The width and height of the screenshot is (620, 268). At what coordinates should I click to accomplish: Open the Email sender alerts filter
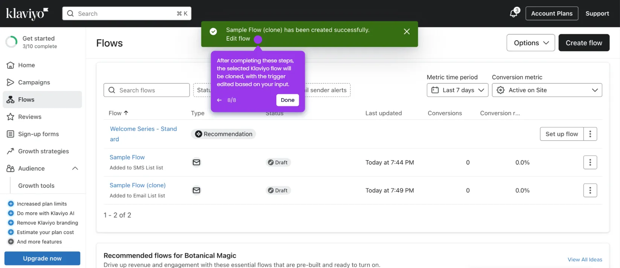tap(328, 90)
